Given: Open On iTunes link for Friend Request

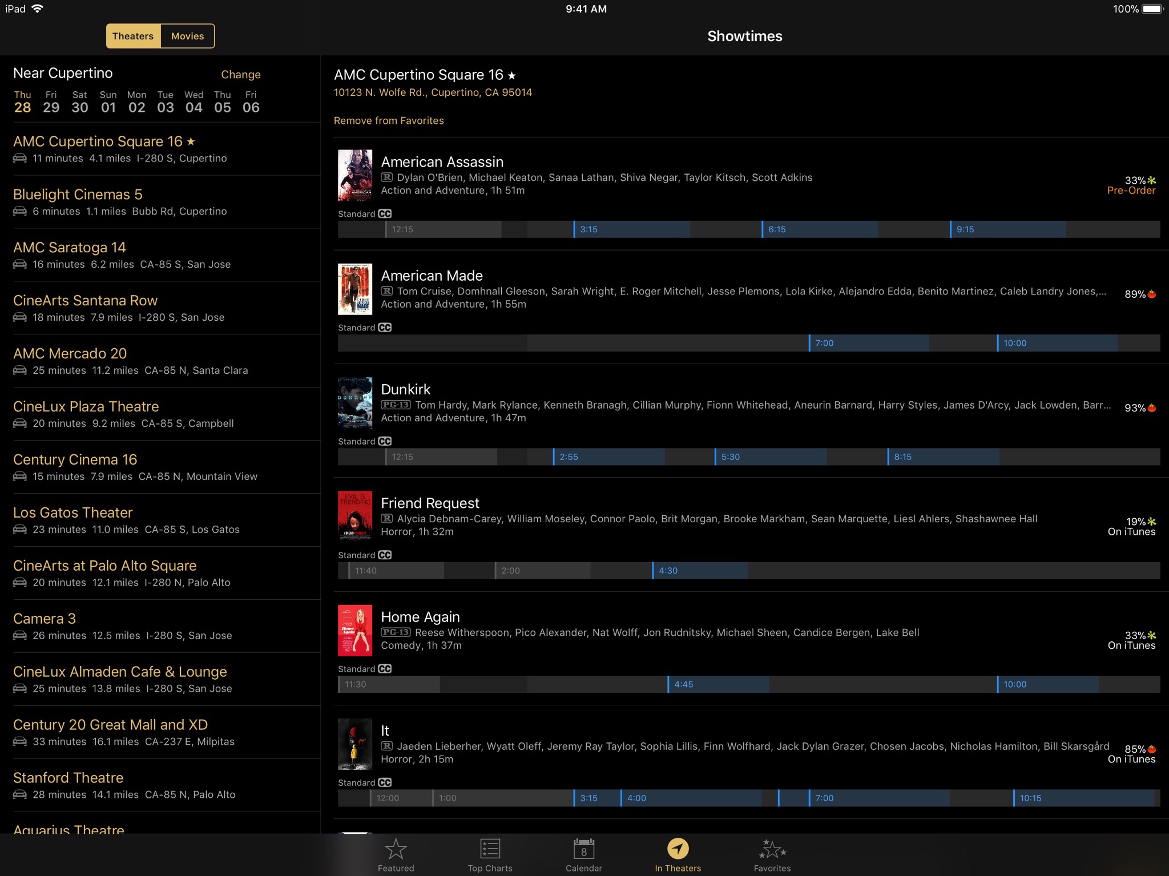Looking at the screenshot, I should pyautogui.click(x=1131, y=532).
